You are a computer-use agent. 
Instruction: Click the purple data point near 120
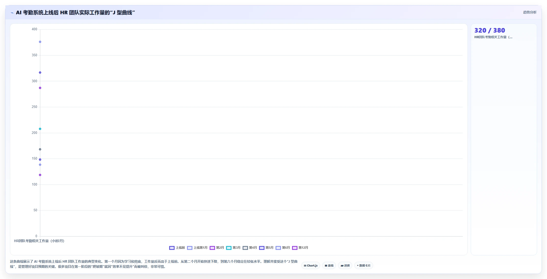point(40,175)
